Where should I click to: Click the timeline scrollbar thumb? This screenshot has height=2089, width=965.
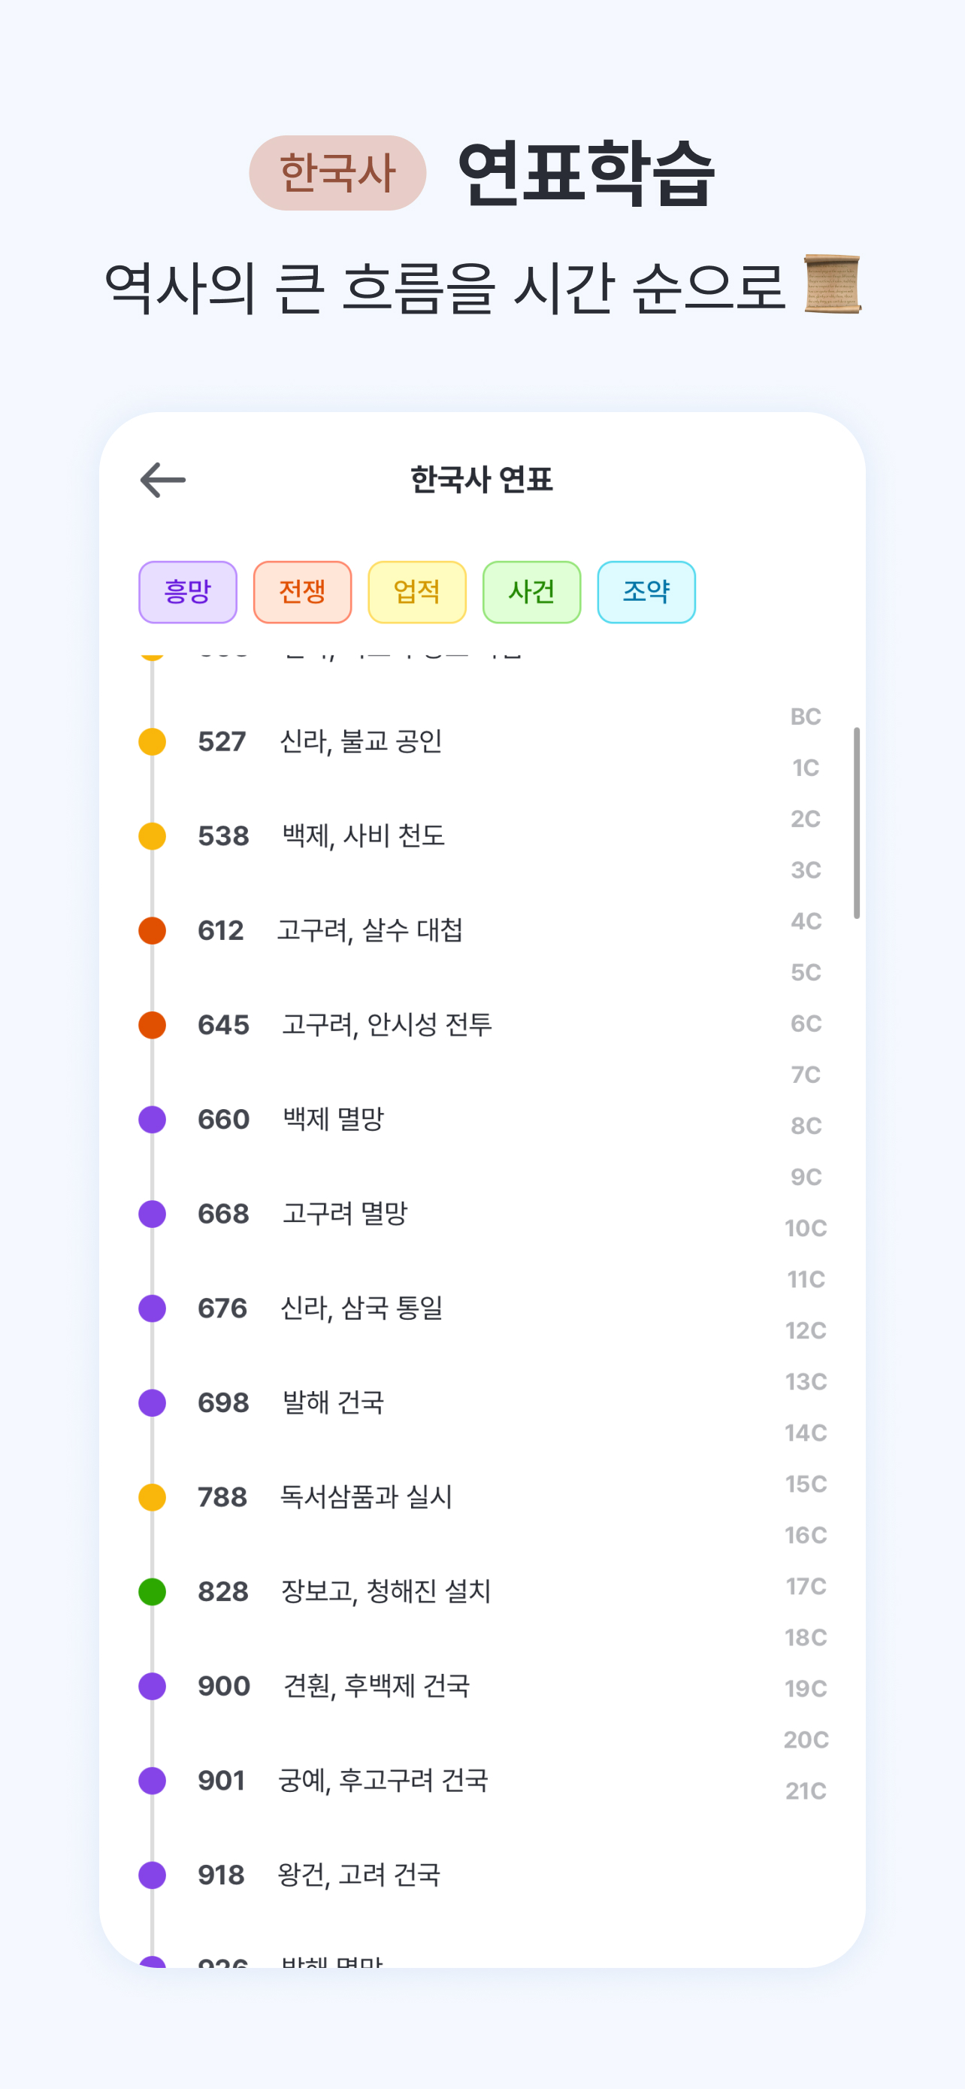tap(857, 823)
